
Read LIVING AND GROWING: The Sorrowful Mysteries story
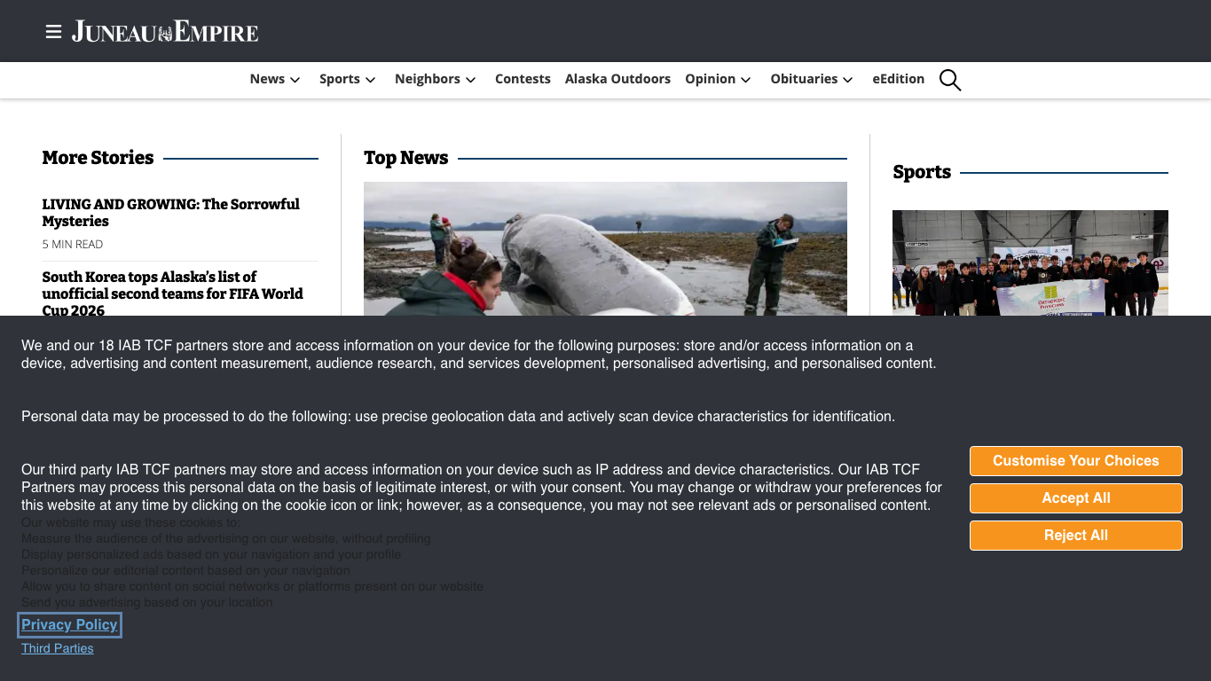click(x=170, y=213)
